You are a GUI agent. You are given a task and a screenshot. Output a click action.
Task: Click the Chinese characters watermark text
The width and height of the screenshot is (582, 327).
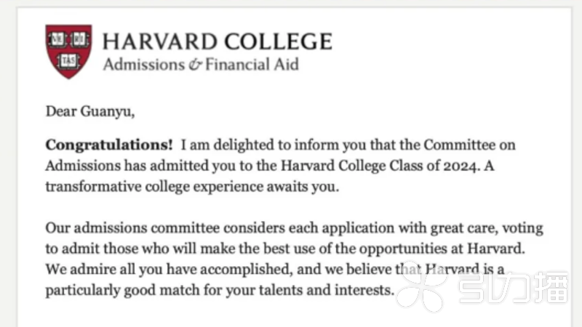514,287
